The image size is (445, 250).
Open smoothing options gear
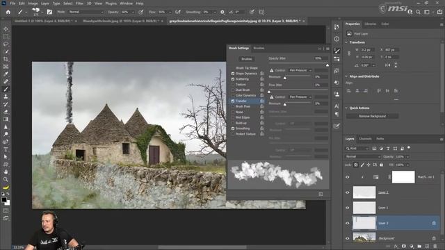coord(222,12)
